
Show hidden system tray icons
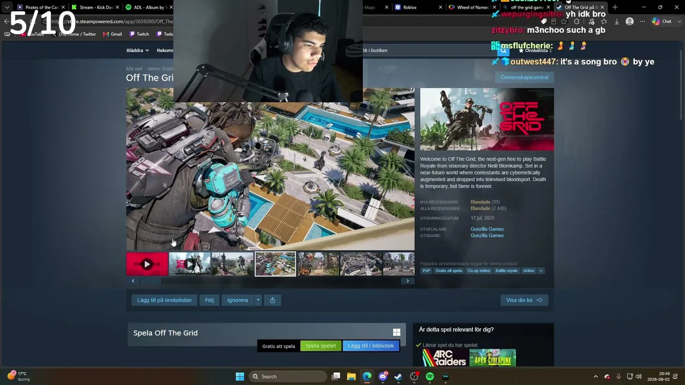(596, 376)
